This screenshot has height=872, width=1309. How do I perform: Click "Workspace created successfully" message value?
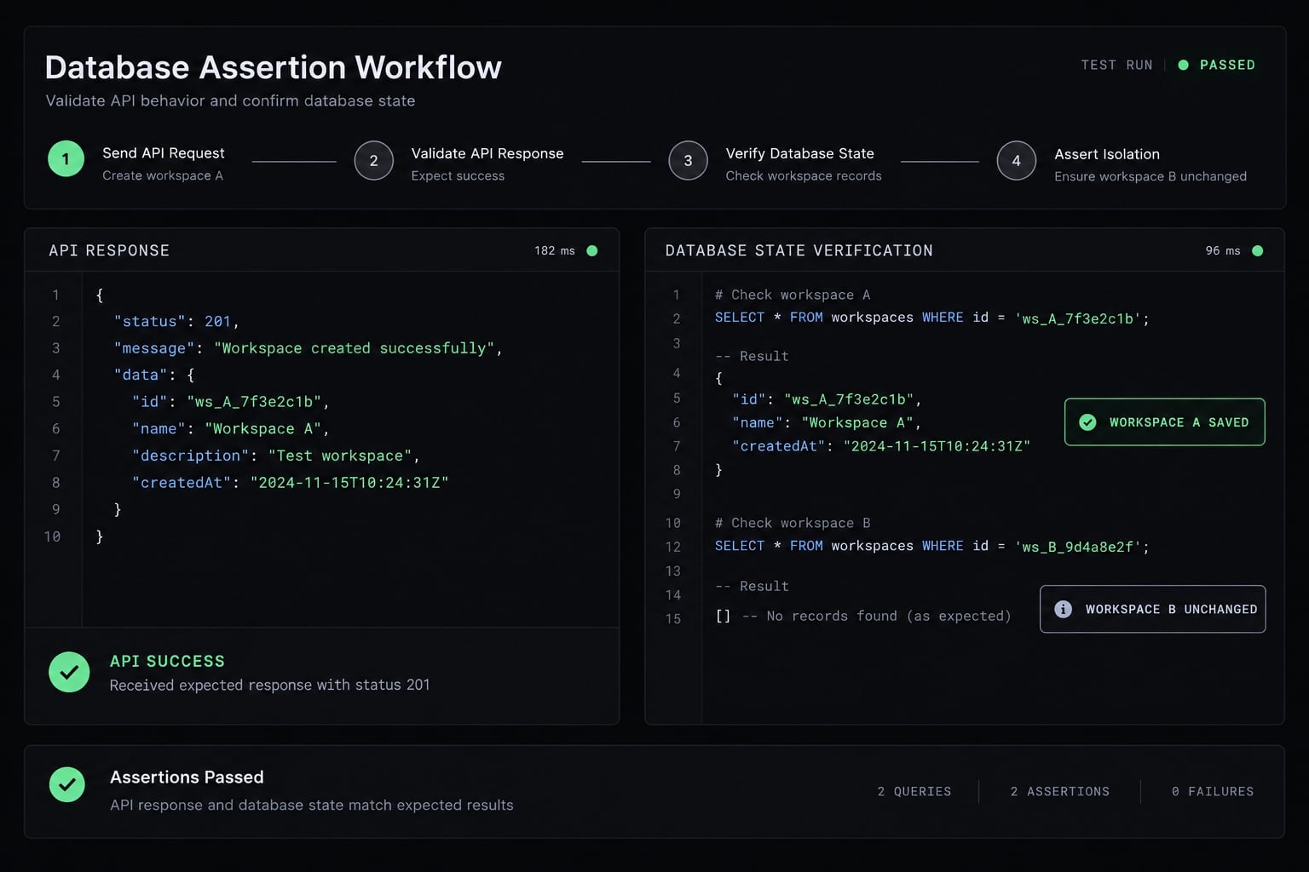coord(354,348)
